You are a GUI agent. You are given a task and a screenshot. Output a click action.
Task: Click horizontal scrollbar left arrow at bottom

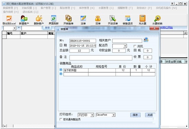click(4, 126)
